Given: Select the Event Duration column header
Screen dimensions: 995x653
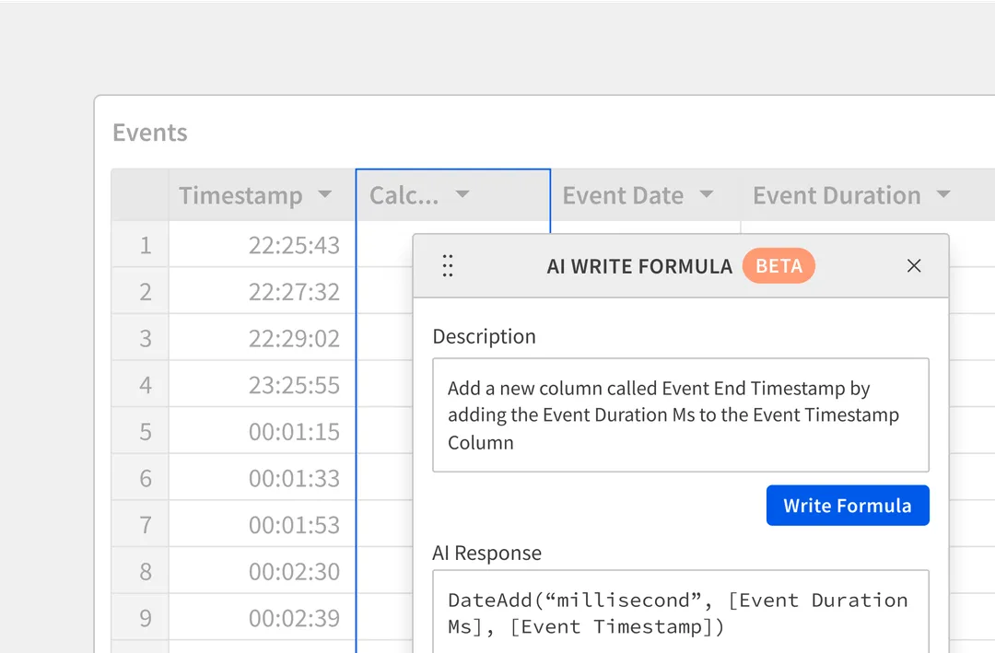Looking at the screenshot, I should tap(837, 195).
